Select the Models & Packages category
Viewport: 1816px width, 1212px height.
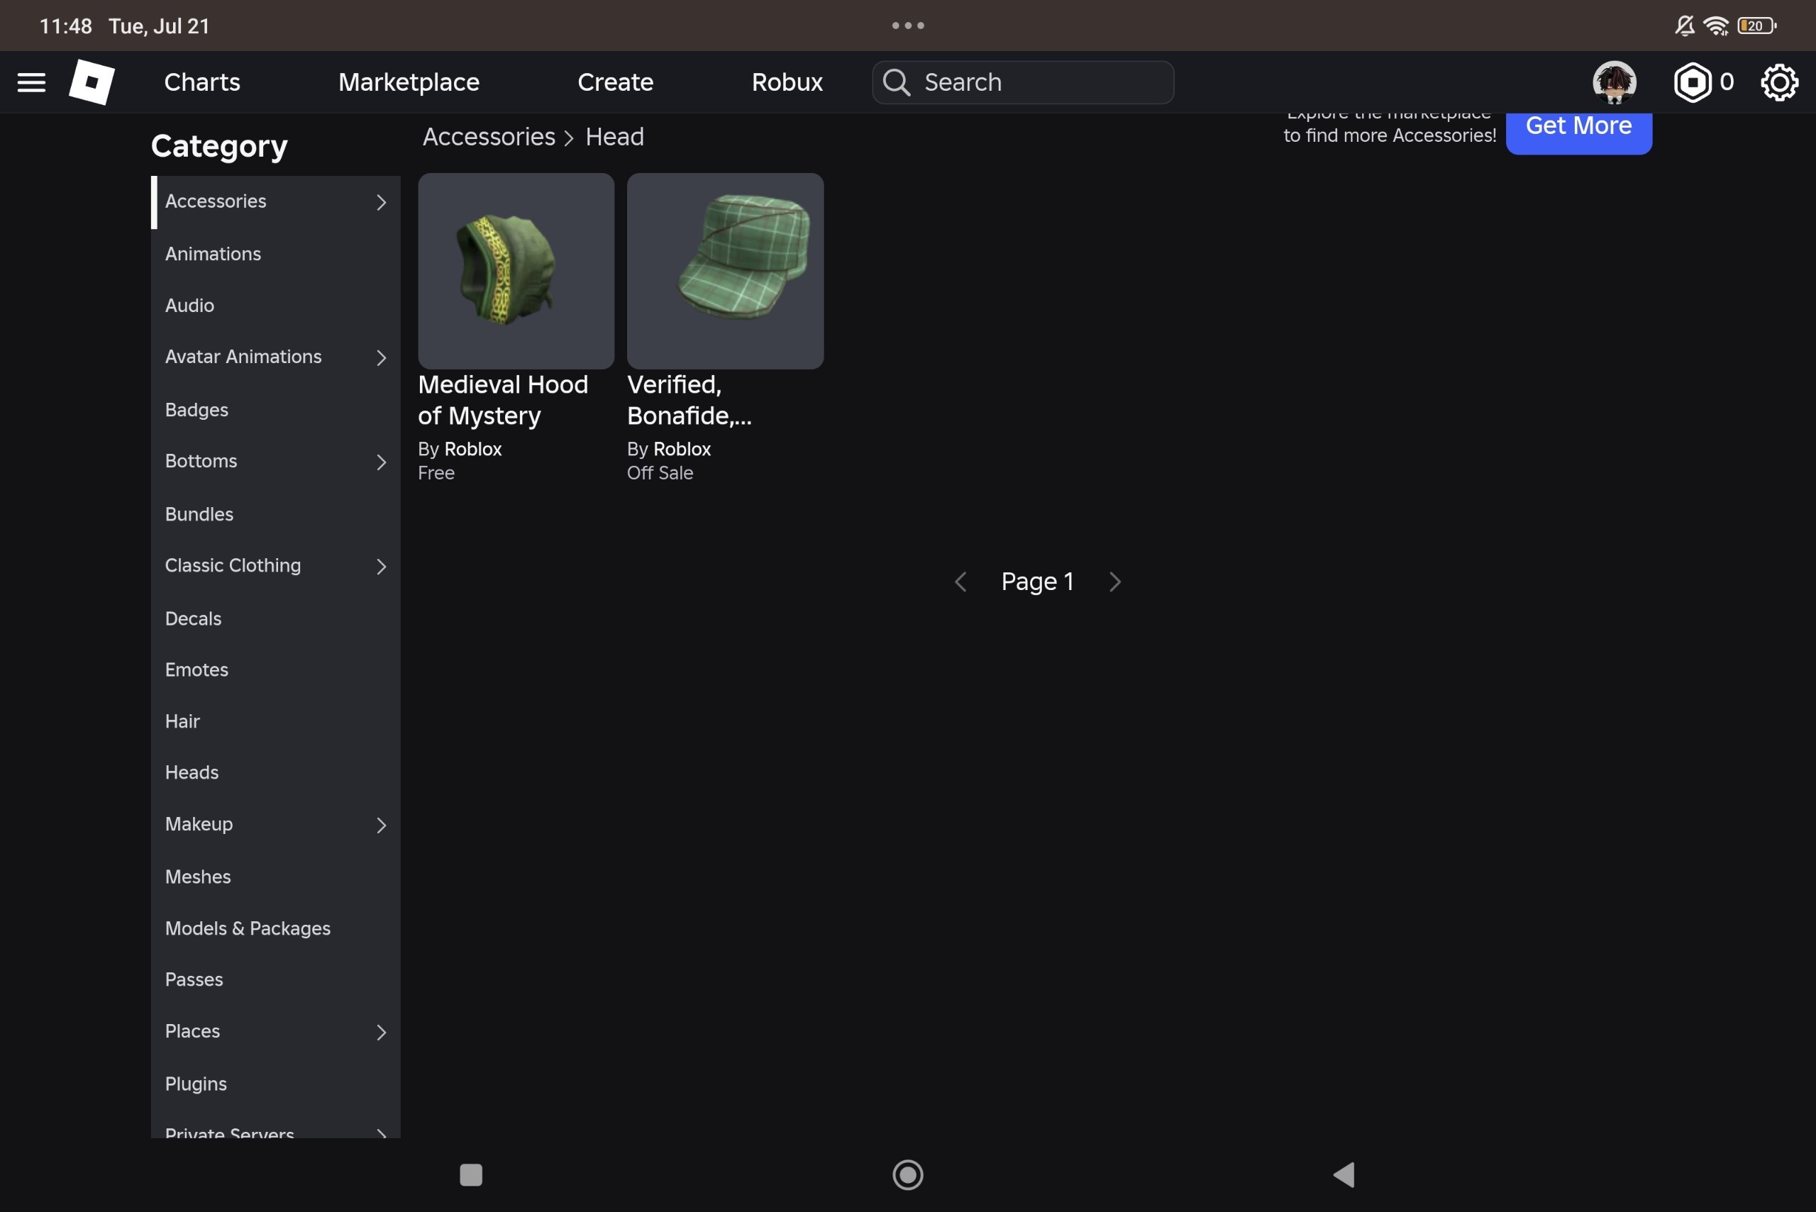point(275,928)
